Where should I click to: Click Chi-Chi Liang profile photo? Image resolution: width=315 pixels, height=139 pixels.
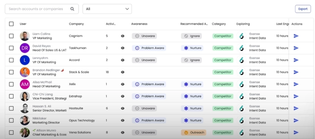25,96
